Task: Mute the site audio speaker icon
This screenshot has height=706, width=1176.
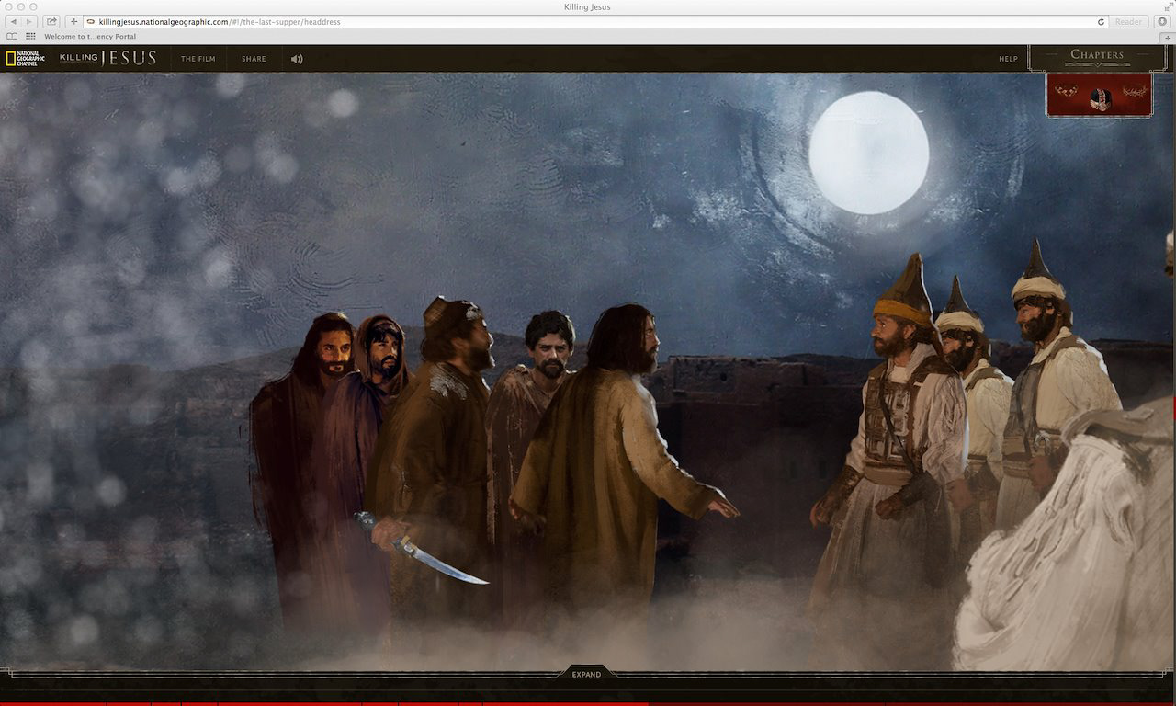Action: (297, 59)
